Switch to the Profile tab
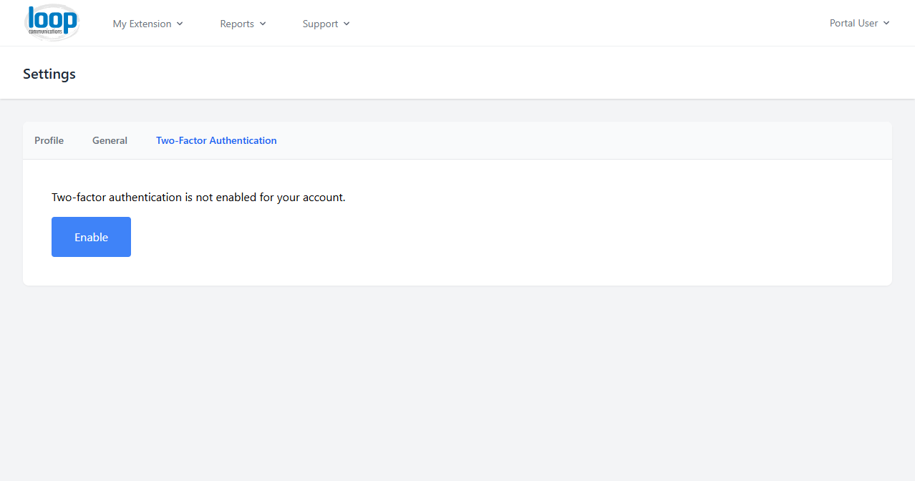This screenshot has height=481, width=915. point(49,140)
